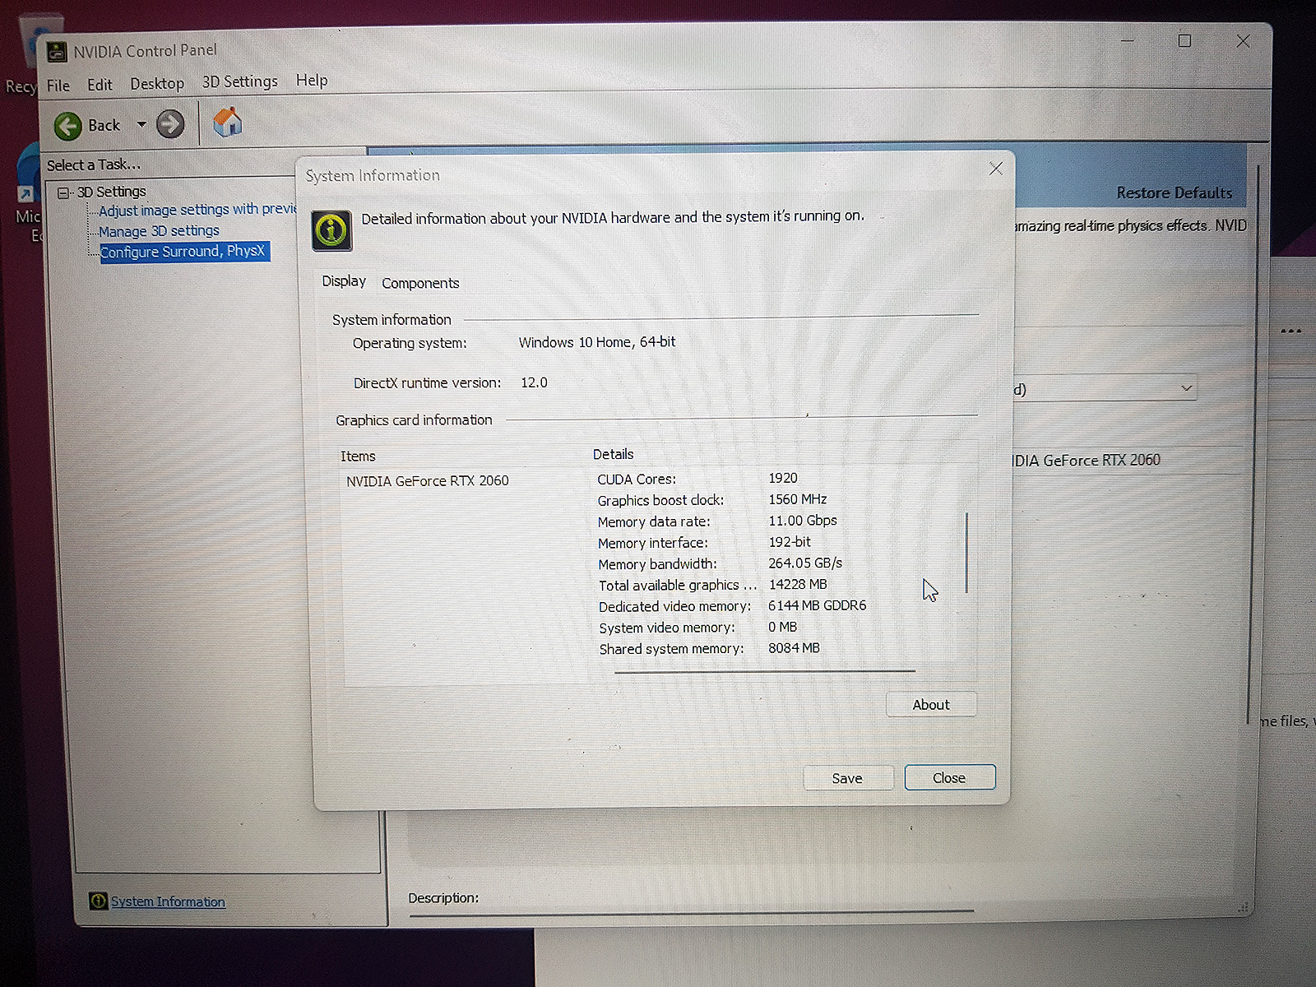Click the NVIDIA Control Panel title icon

coord(57,52)
